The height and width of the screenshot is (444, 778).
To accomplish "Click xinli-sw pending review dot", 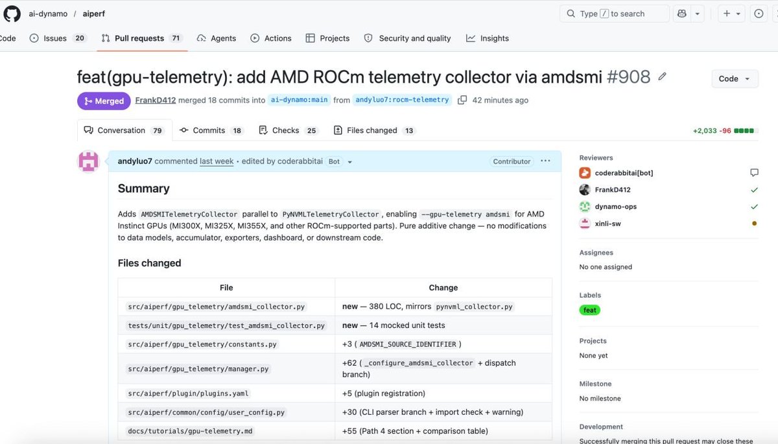I will point(754,224).
